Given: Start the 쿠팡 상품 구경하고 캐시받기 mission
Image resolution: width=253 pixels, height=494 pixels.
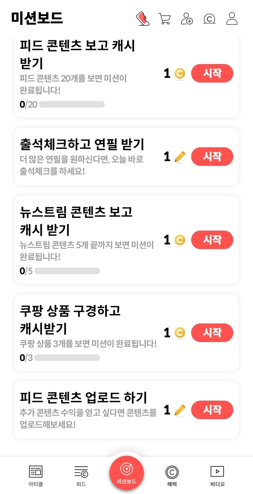Looking at the screenshot, I should tap(212, 333).
